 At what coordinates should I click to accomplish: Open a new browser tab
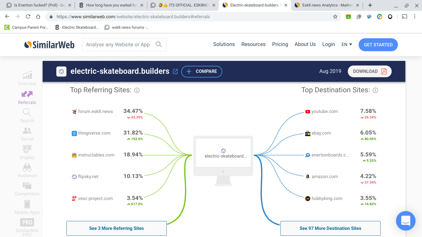click(370, 5)
